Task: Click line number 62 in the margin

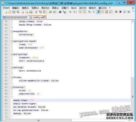Action: click(6, 81)
